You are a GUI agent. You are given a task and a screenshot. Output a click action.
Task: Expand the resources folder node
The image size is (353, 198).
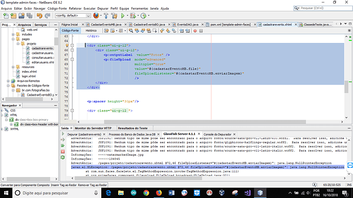point(13,67)
